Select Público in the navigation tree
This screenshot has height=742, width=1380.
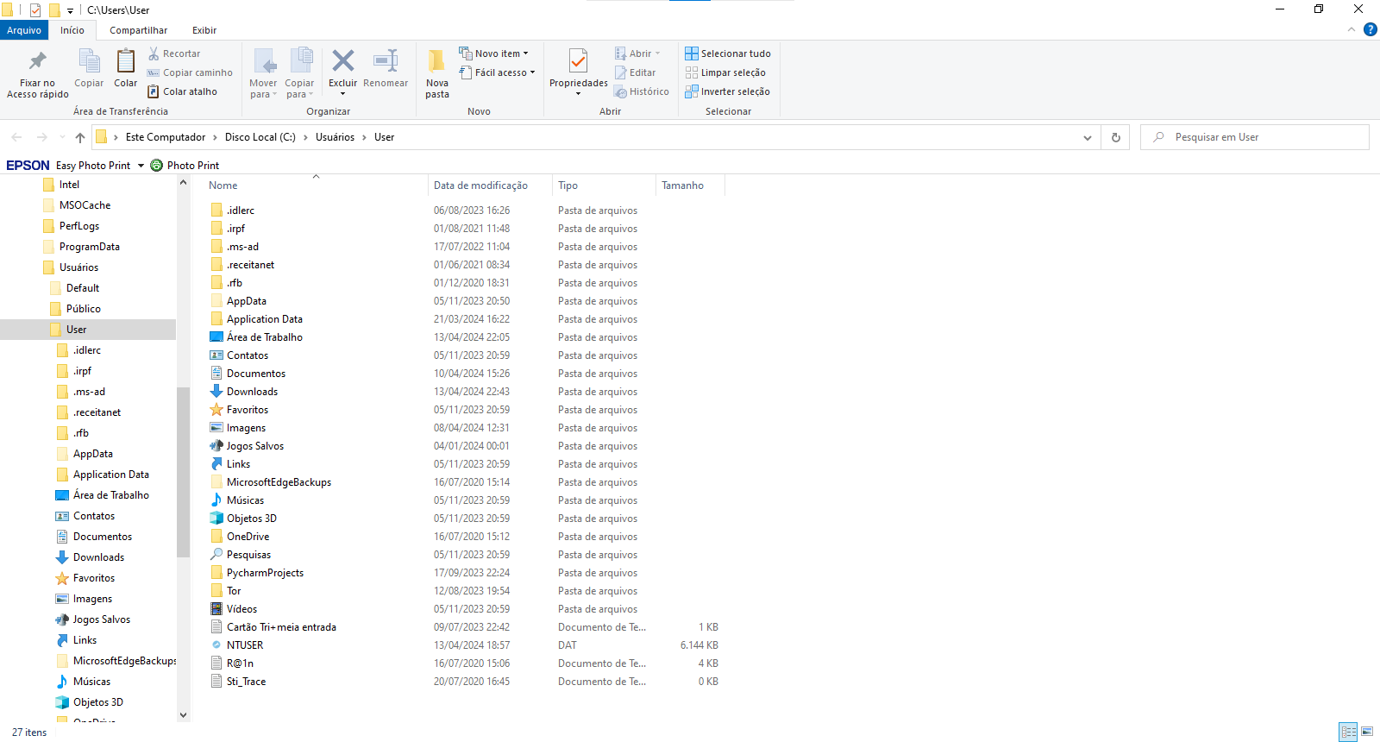coord(83,309)
